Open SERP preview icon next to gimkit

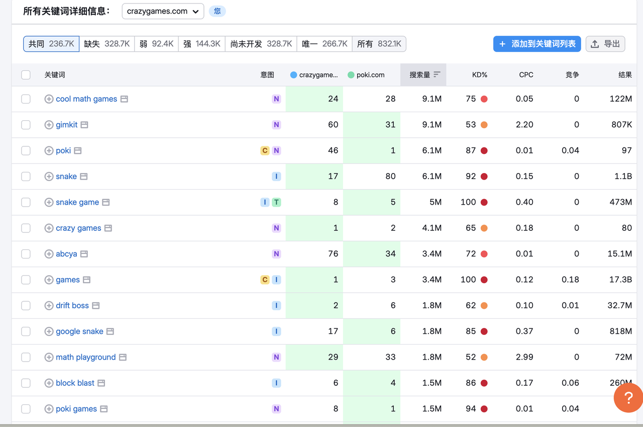(x=84, y=125)
